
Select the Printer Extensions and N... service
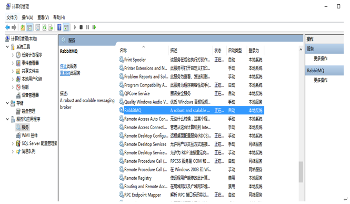tap(146, 68)
